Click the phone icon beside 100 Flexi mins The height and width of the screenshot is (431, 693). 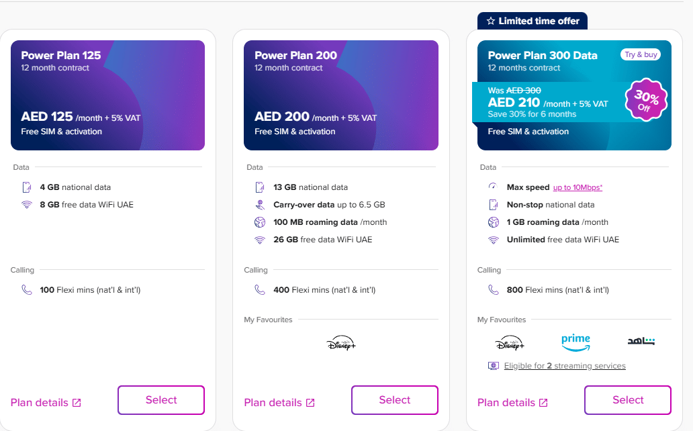point(26,290)
